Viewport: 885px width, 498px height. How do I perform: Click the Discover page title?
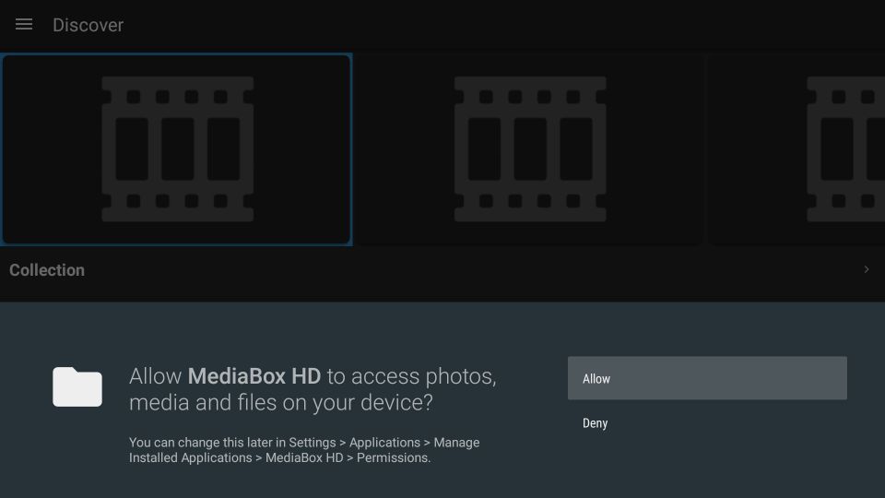coord(88,25)
